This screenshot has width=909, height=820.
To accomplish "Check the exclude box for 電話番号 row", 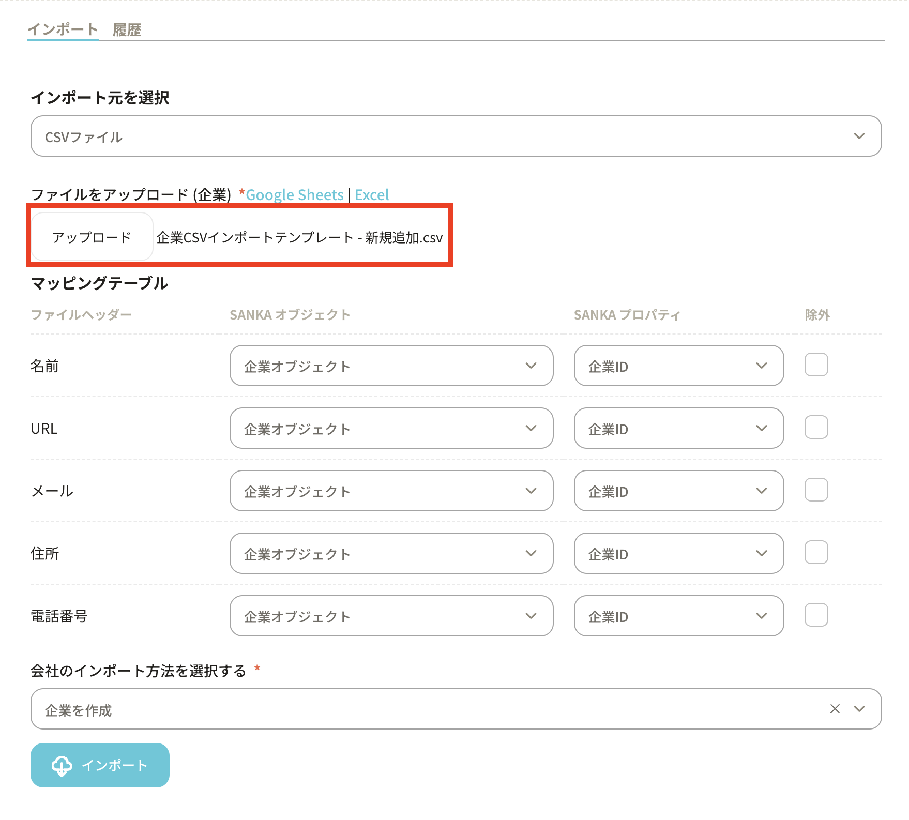I will pyautogui.click(x=816, y=615).
